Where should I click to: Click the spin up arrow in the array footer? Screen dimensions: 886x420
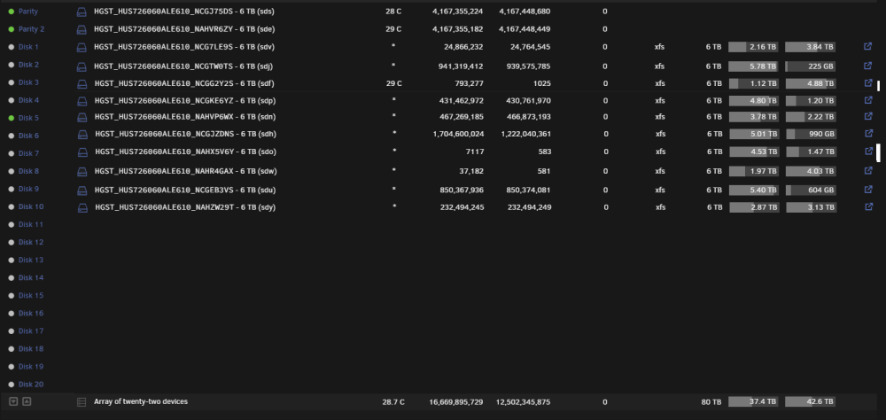pos(27,401)
